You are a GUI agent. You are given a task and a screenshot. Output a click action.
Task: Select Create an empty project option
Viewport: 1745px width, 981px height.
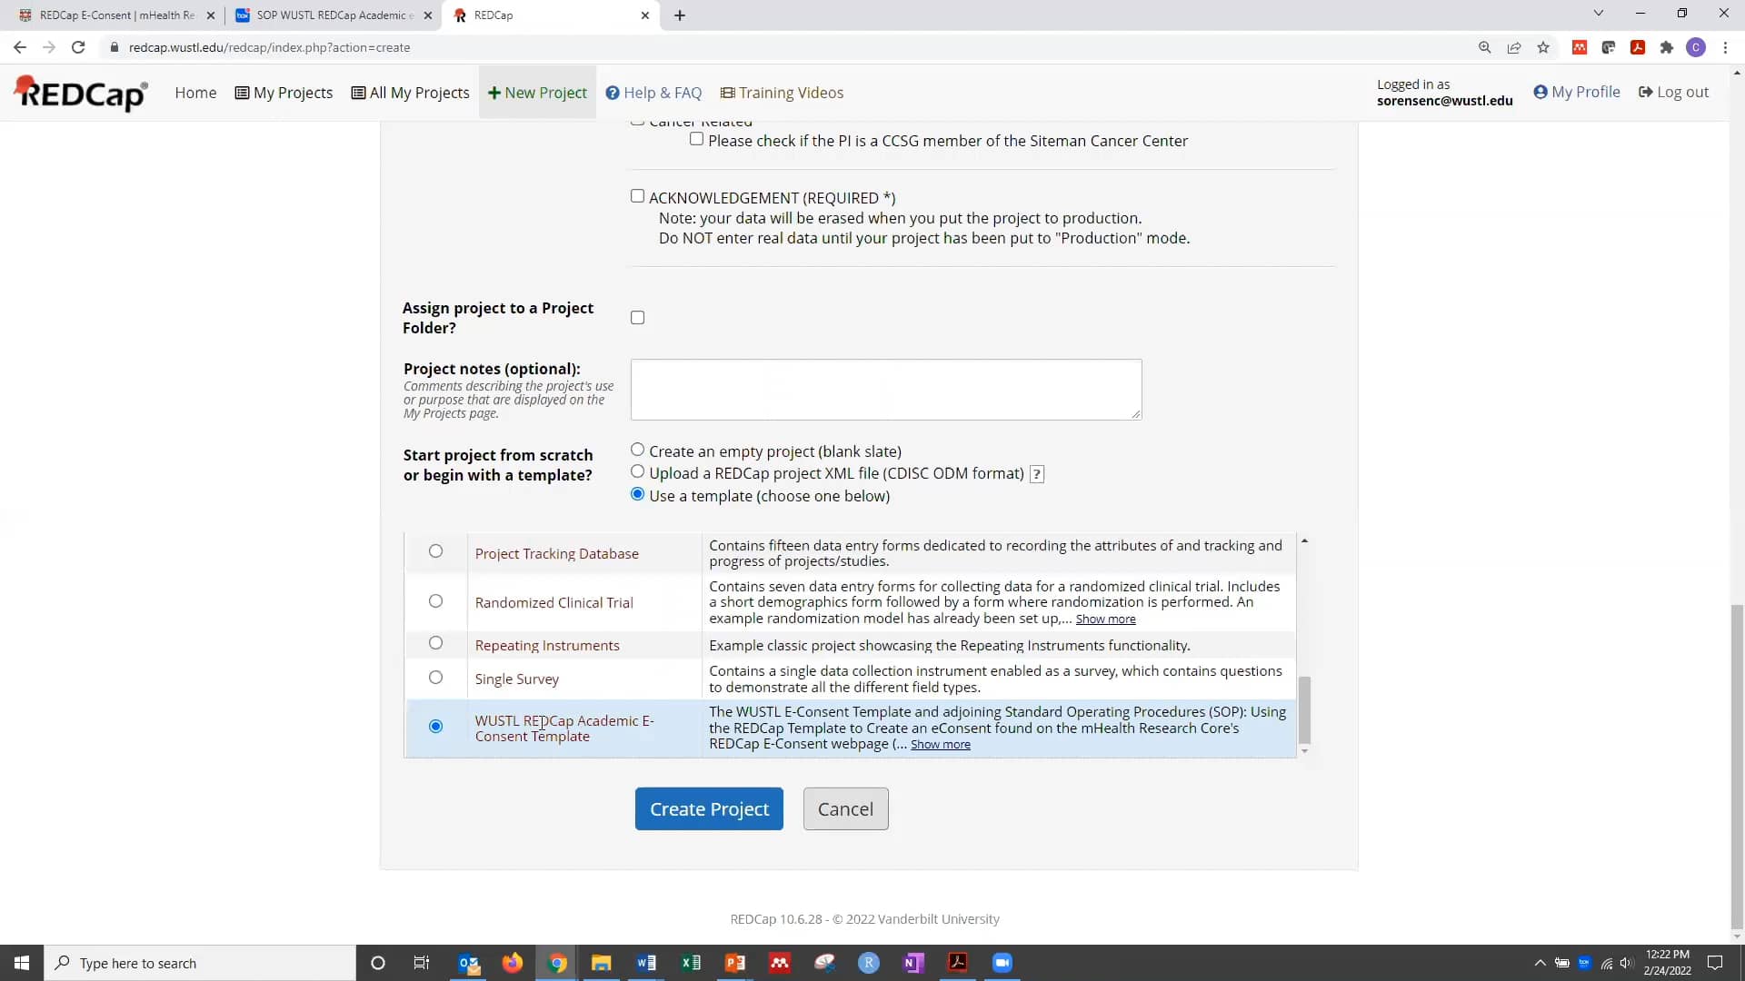coord(637,450)
